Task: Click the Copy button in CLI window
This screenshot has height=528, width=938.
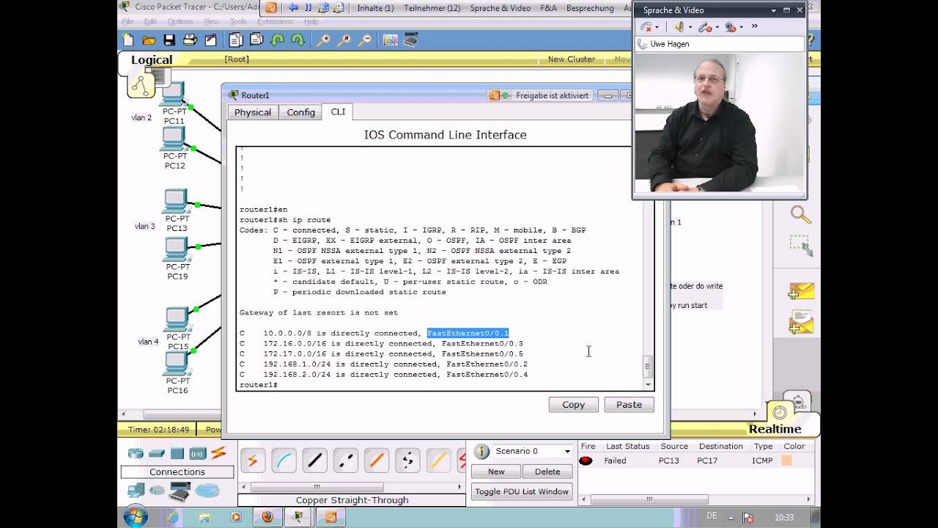Action: tap(574, 405)
